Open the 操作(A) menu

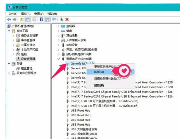26,14
